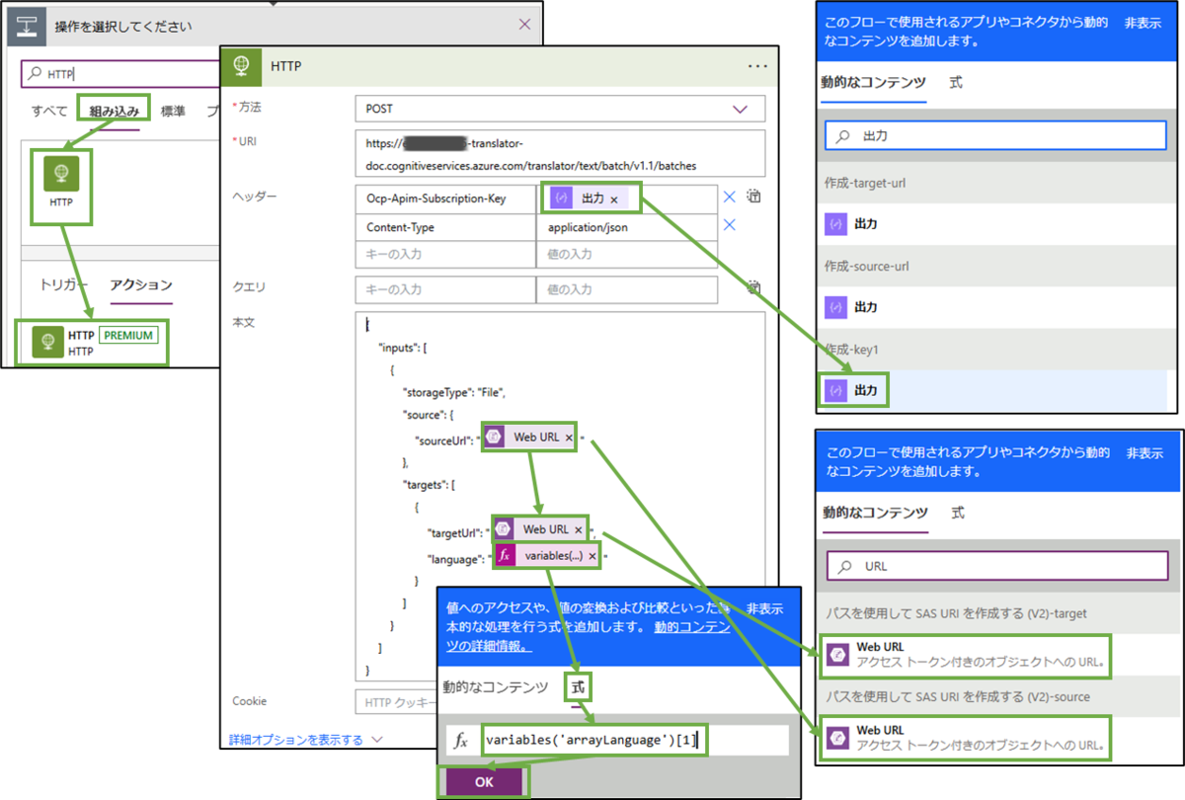
Task: Click the 作成-target-url section heading
Action: click(x=866, y=183)
